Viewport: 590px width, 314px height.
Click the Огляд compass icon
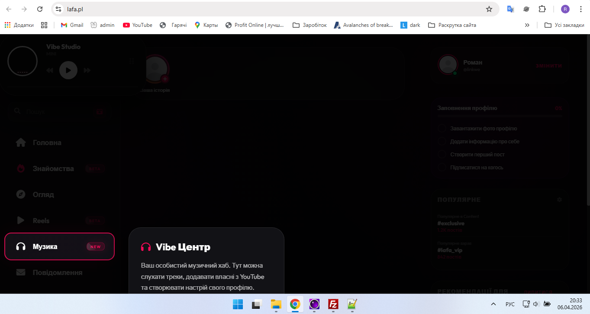(21, 194)
